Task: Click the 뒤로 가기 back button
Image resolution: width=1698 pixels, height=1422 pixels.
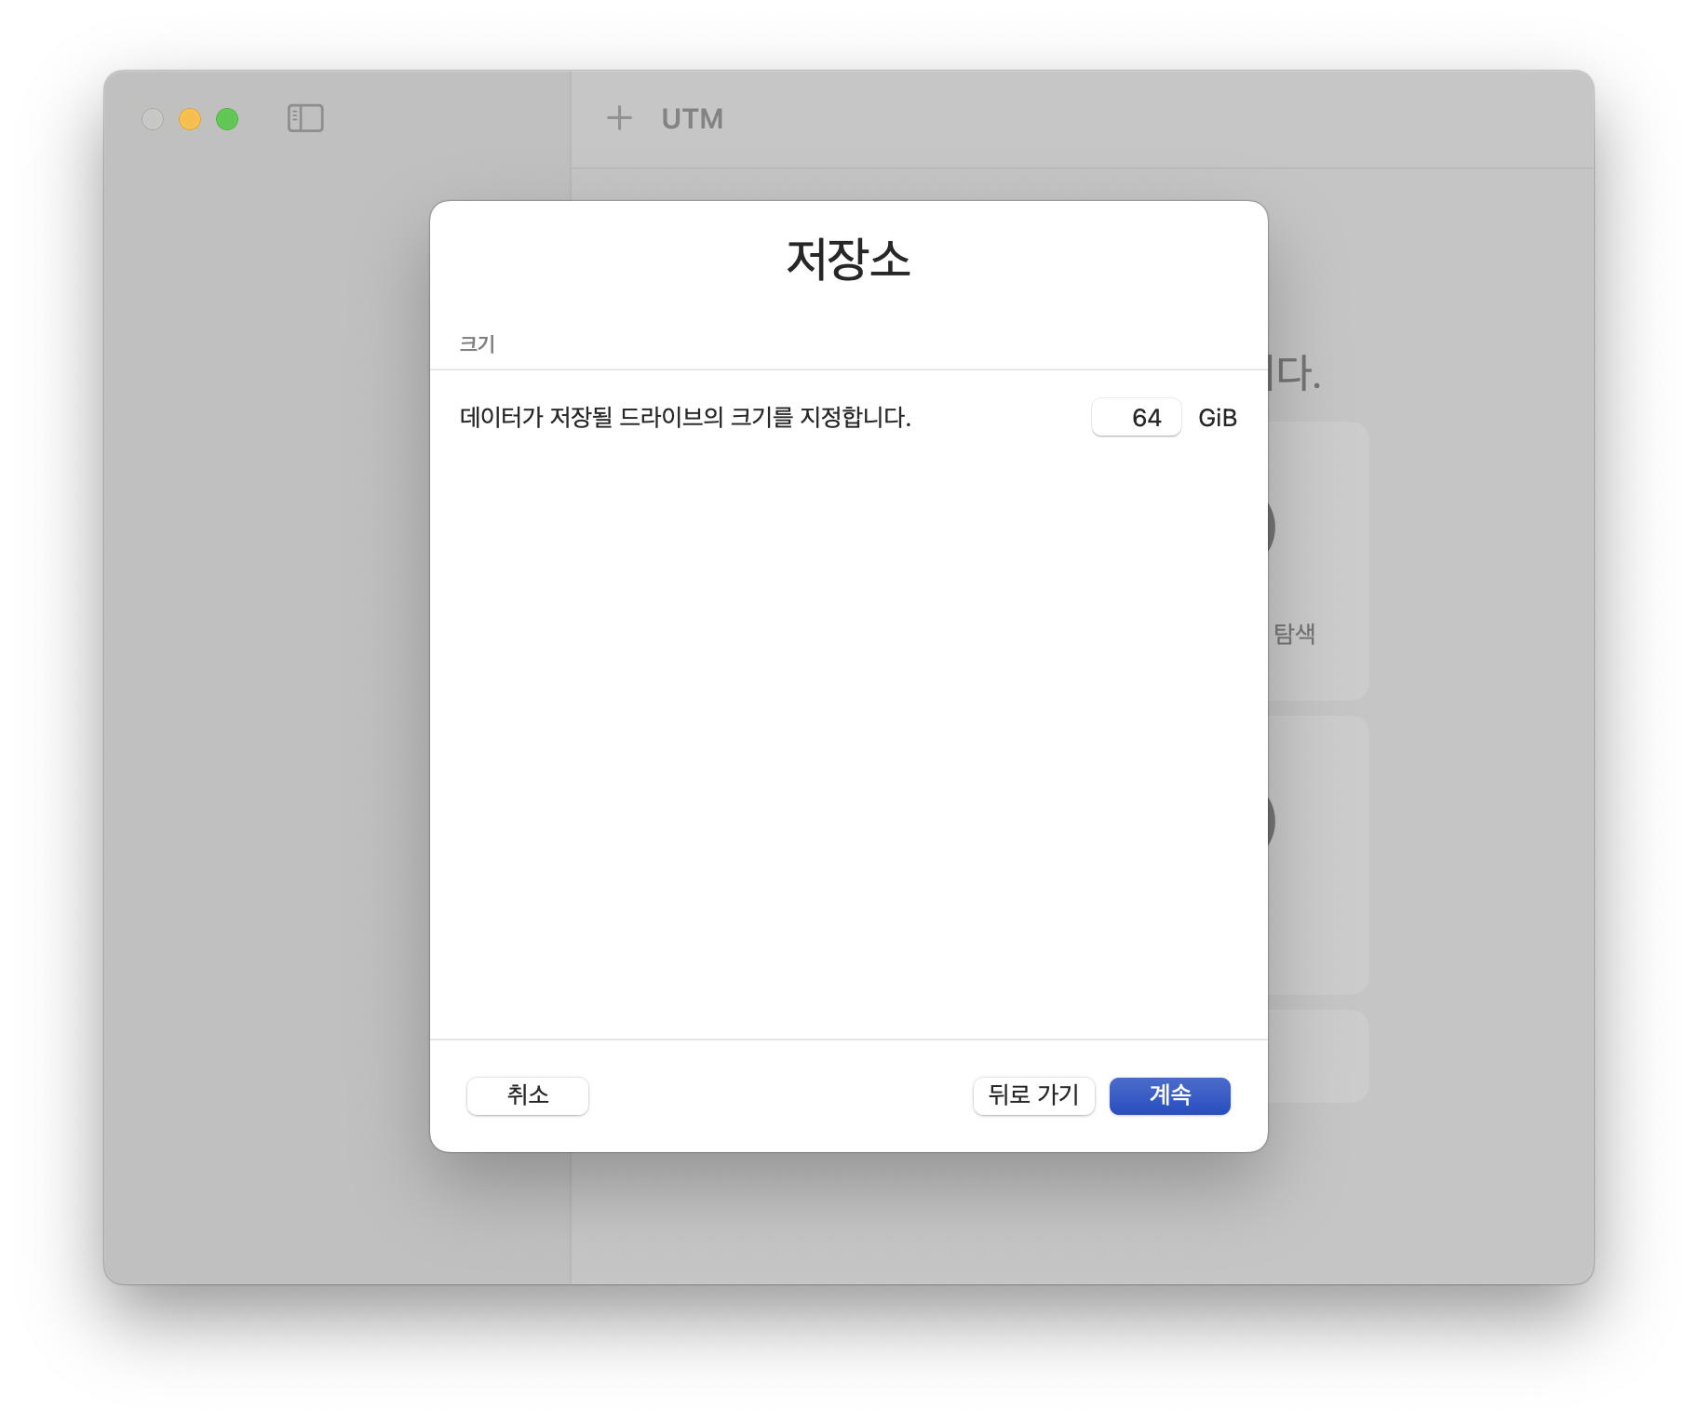Action: (1033, 1095)
